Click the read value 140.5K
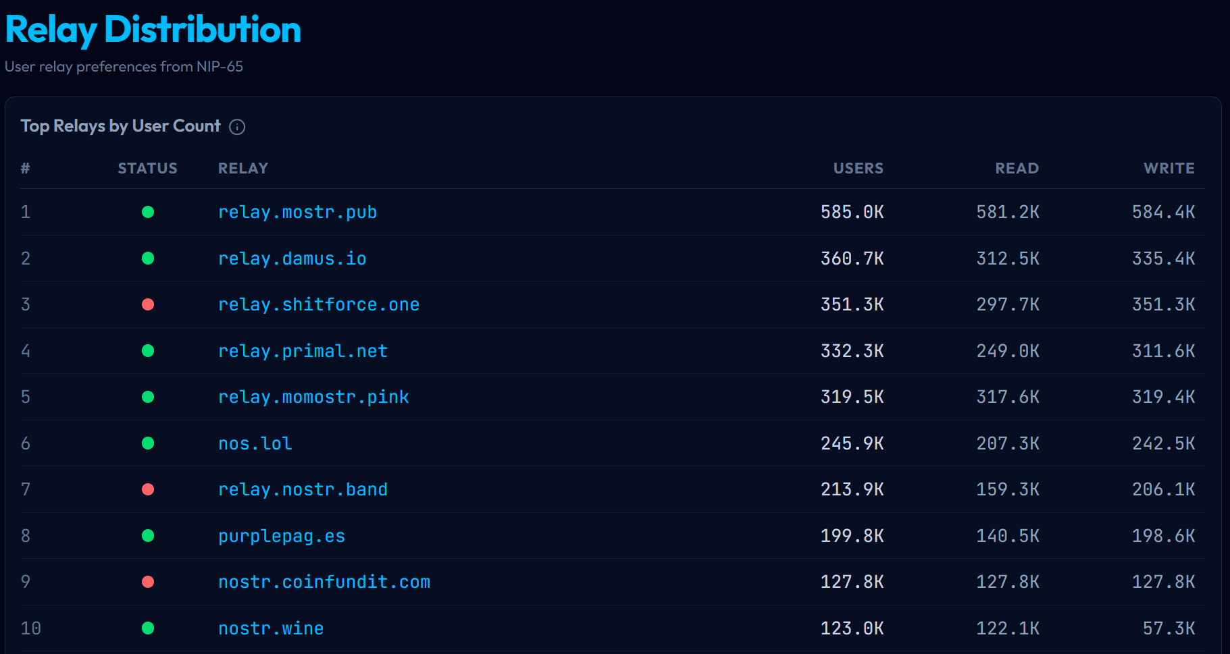This screenshot has width=1230, height=654. point(1008,536)
